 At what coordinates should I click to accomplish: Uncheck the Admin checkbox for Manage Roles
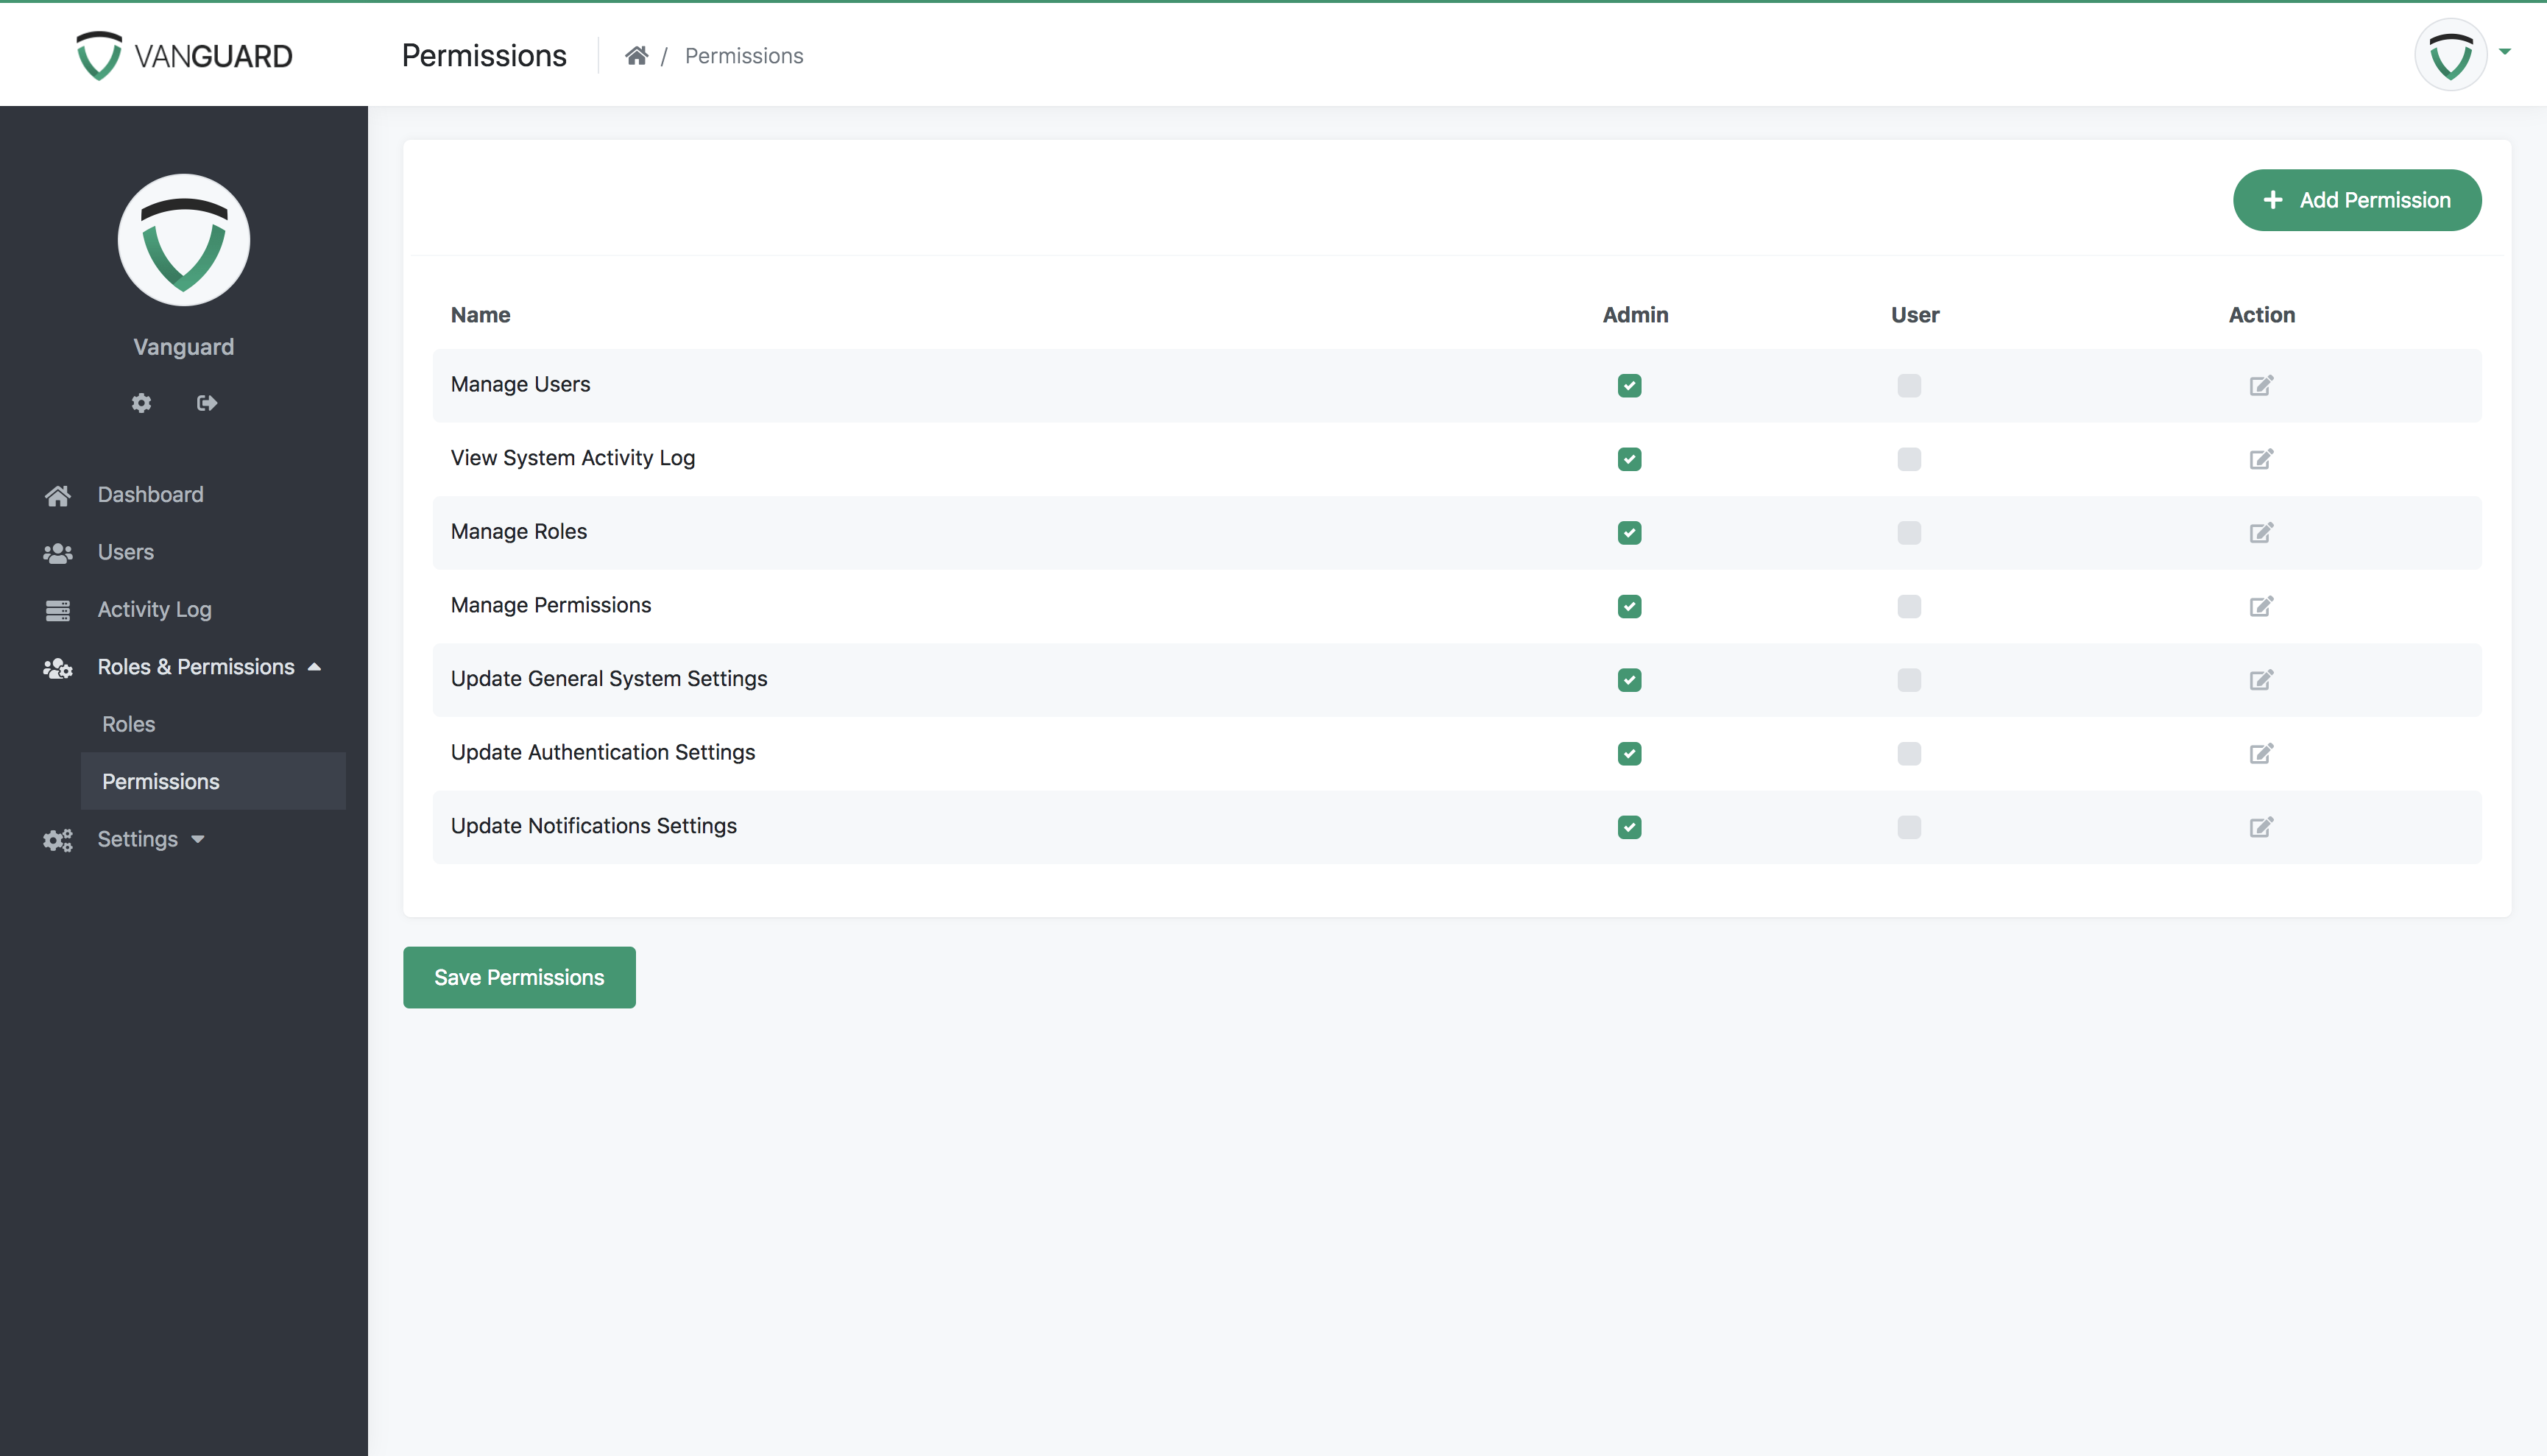1628,533
